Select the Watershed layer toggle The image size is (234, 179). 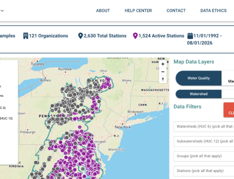point(198,94)
